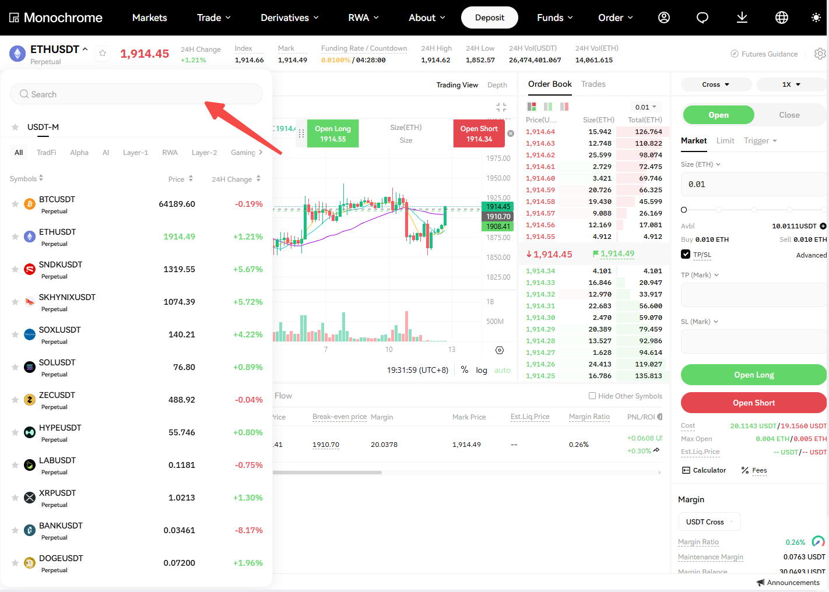829x592 pixels.
Task: Click the download app icon in header
Action: (x=742, y=17)
